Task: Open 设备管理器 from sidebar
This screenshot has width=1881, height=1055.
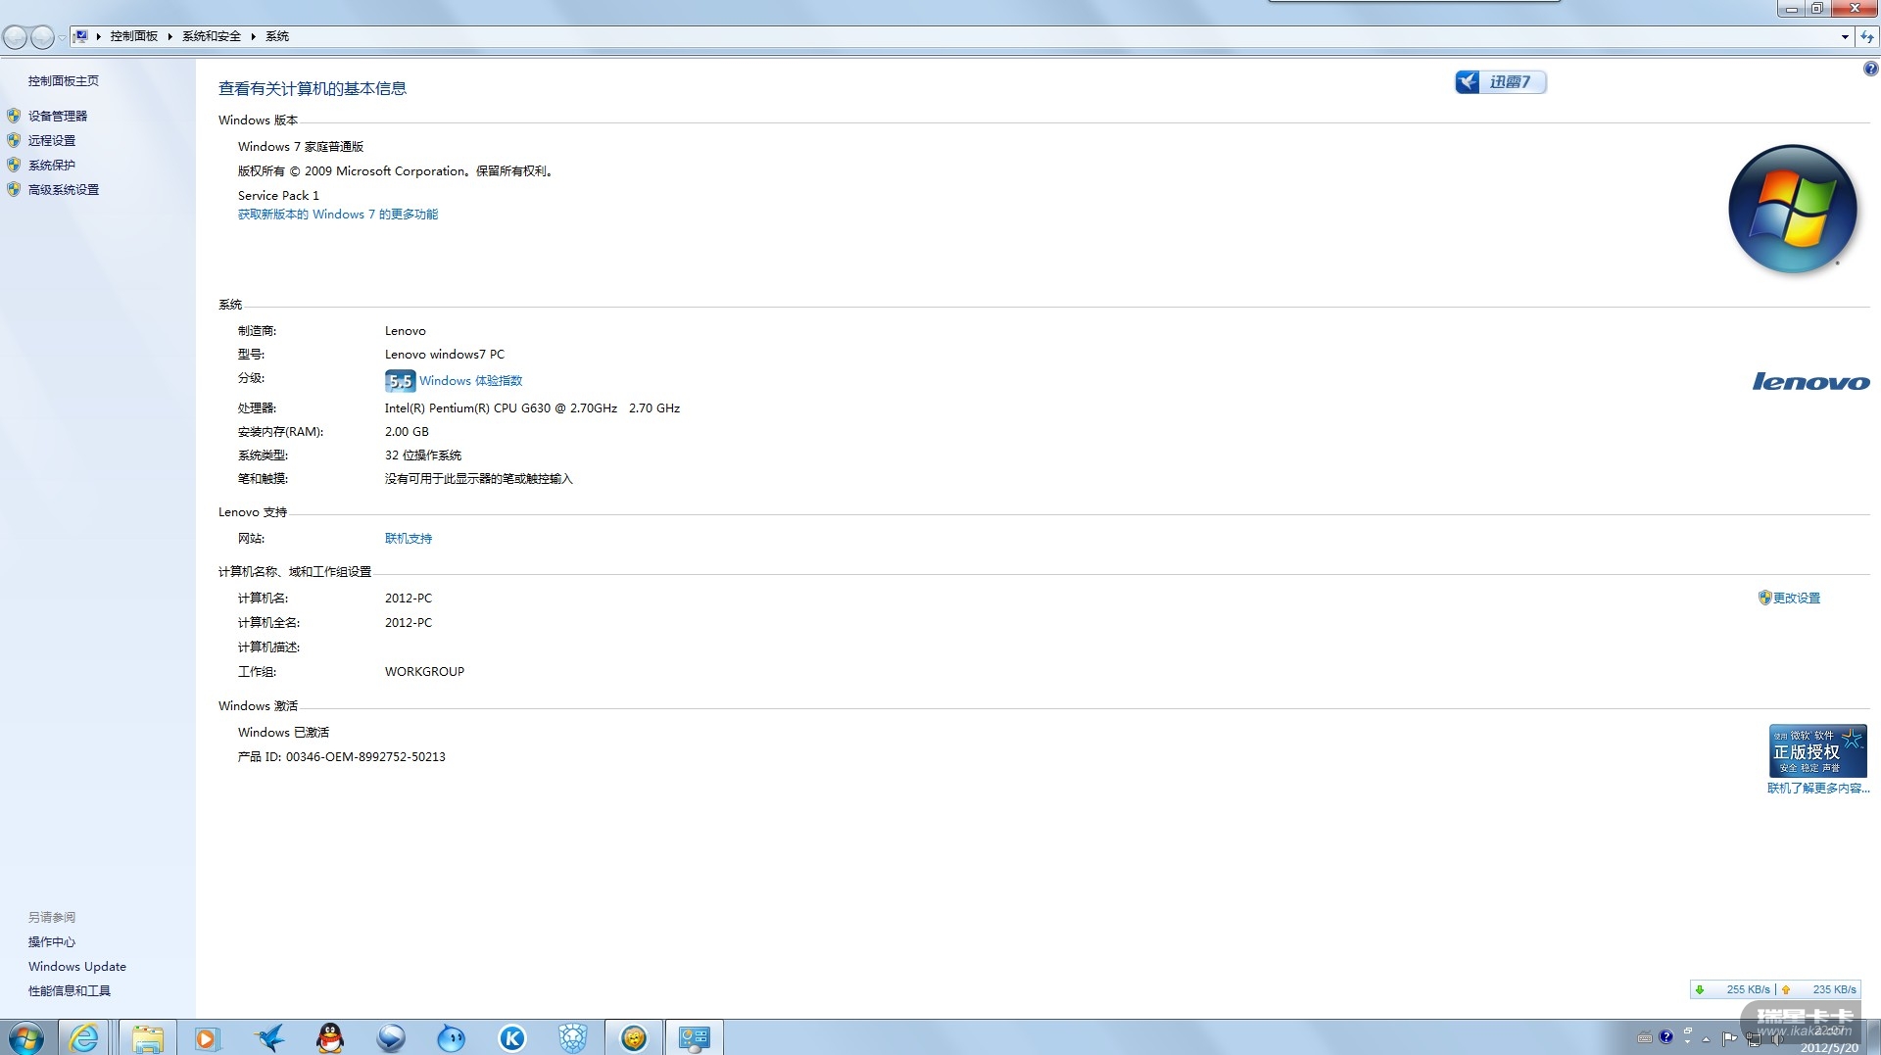Action: pos(58,116)
